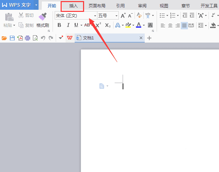The image size is (219, 172).
Task: Expand the underline style dropdown arrow
Action: point(81,25)
